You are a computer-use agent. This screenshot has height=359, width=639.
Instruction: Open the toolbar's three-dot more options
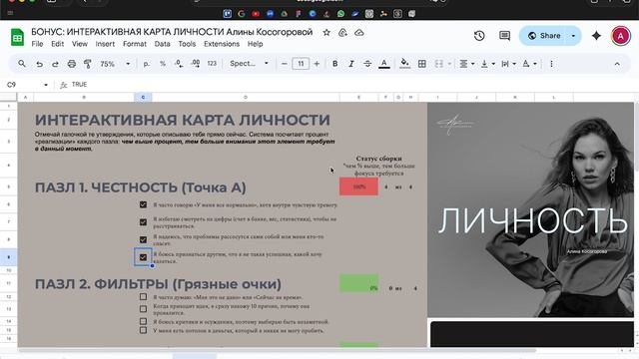(551, 64)
